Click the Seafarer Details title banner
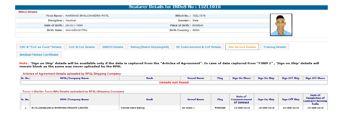345x121 pixels. coord(171,7)
